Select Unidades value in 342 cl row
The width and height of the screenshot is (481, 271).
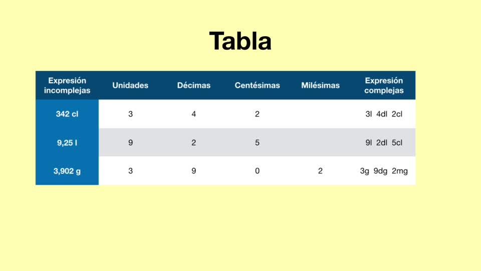pyautogui.click(x=130, y=114)
